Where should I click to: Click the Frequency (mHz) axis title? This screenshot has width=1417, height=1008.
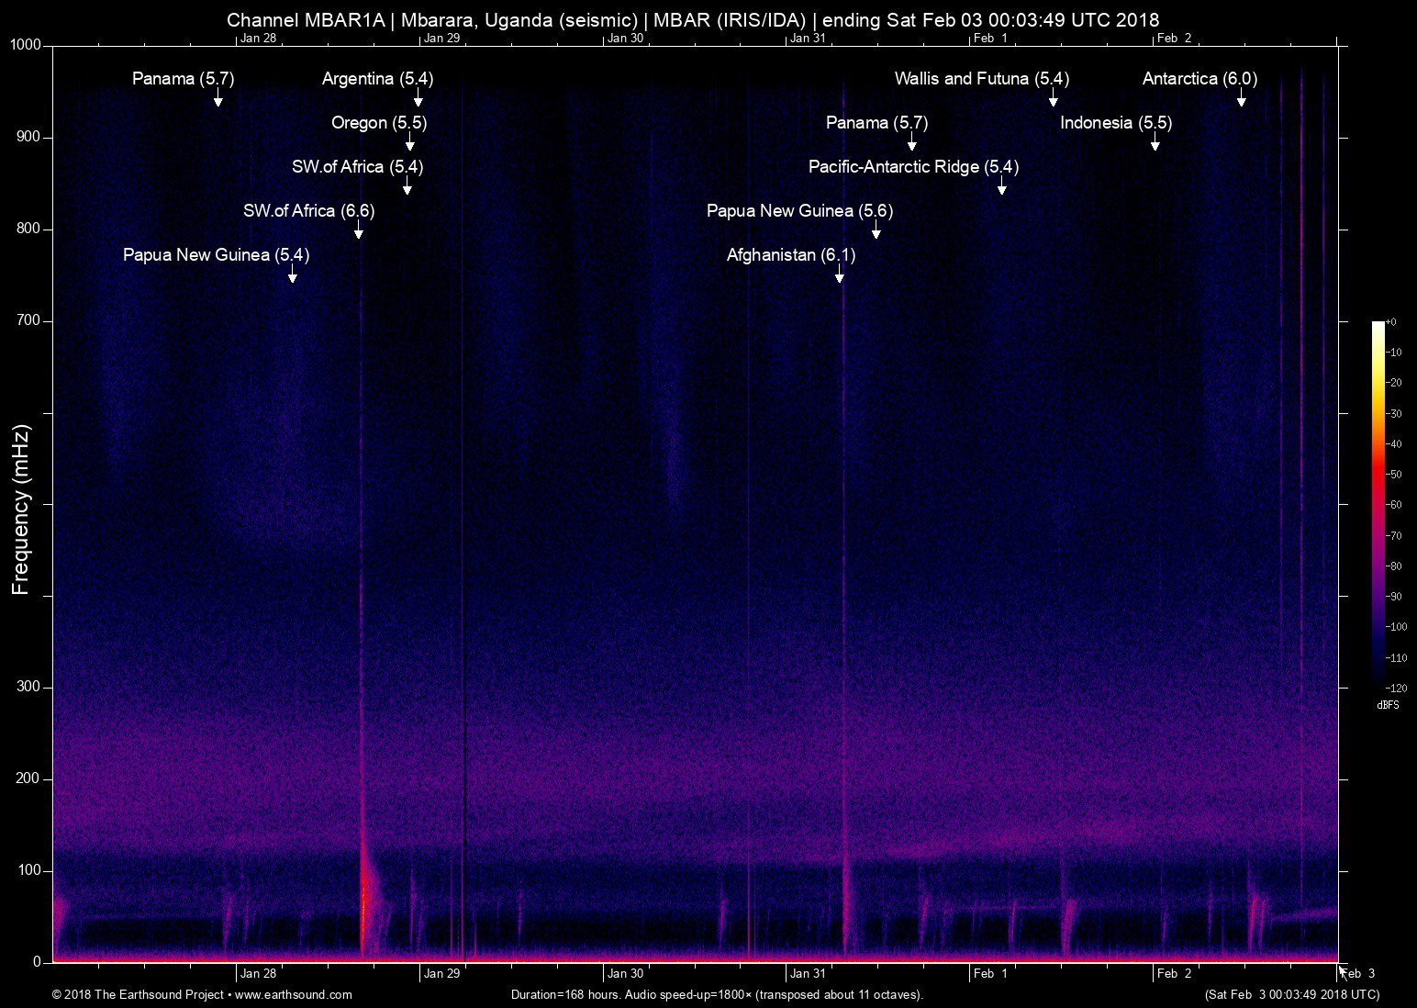[x=21, y=509]
